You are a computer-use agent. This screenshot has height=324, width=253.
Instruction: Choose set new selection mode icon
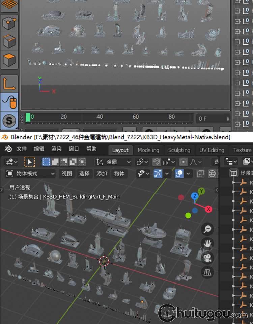pos(46,162)
